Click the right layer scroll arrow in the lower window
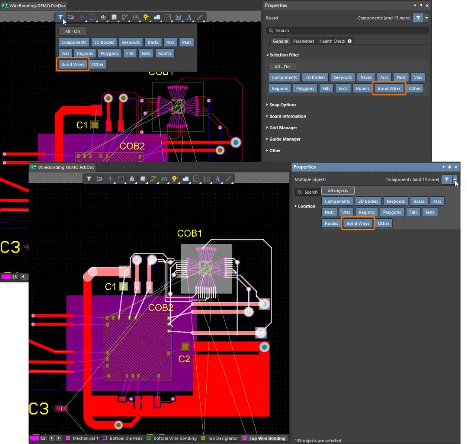Image resolution: width=467 pixels, height=444 pixels. click(x=59, y=438)
